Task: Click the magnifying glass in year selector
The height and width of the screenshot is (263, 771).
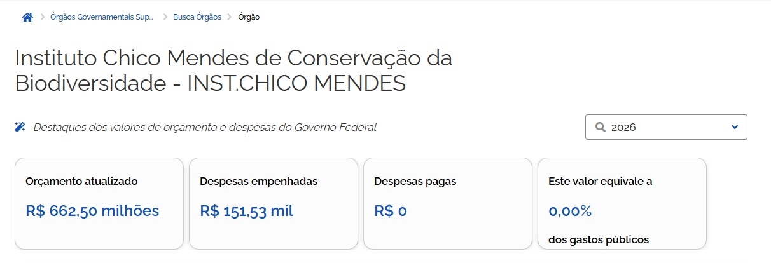Action: 600,127
